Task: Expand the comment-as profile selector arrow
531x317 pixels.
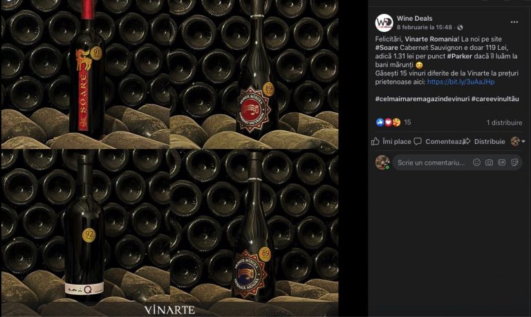Action: pos(523,141)
